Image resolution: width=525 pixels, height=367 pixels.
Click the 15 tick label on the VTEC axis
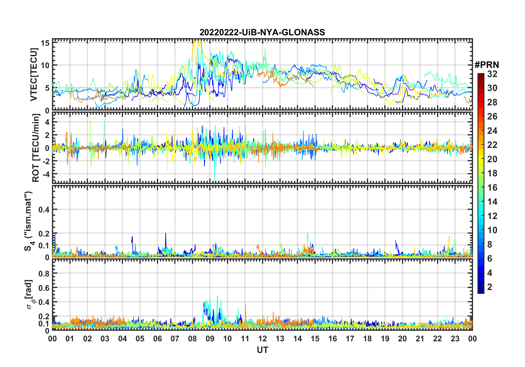coord(45,43)
